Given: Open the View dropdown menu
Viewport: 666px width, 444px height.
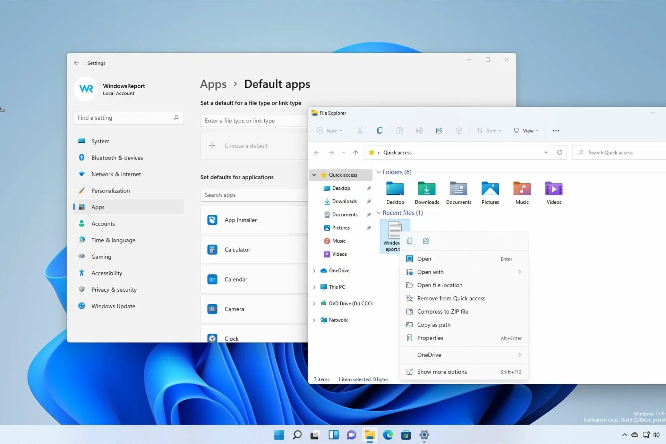Looking at the screenshot, I should click(526, 131).
